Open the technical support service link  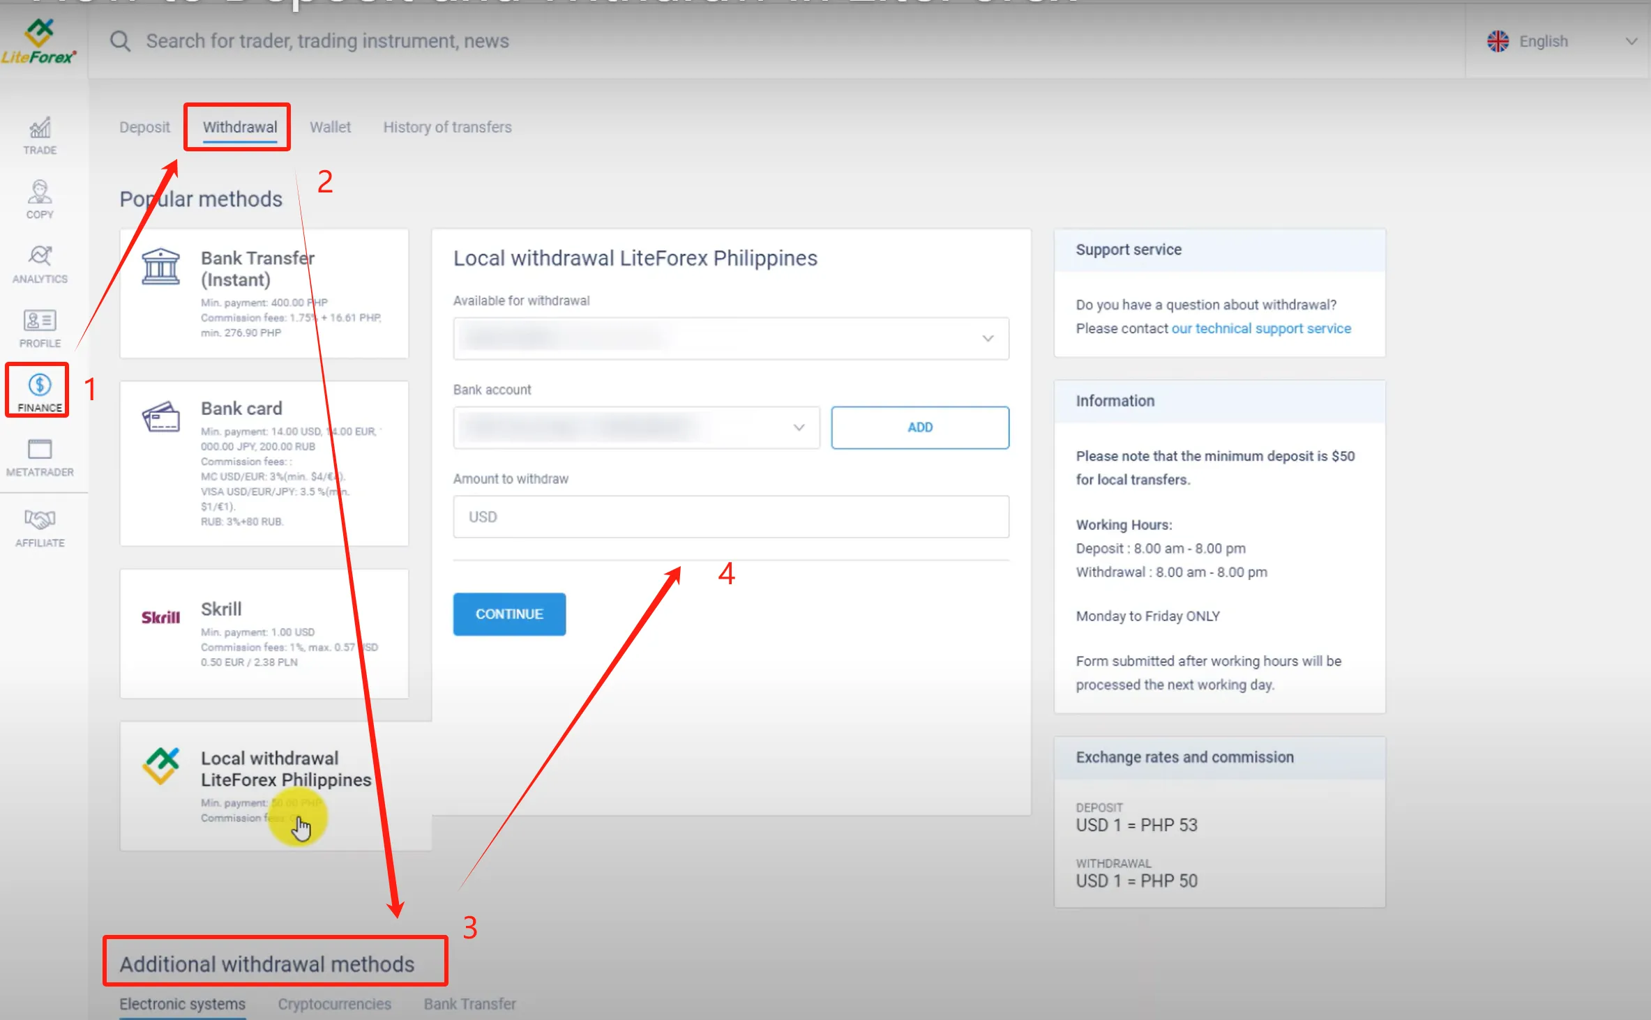pyautogui.click(x=1261, y=328)
